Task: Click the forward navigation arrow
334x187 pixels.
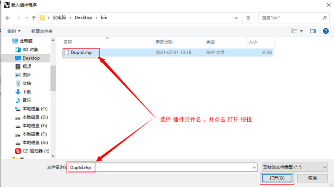Action: (x=18, y=18)
